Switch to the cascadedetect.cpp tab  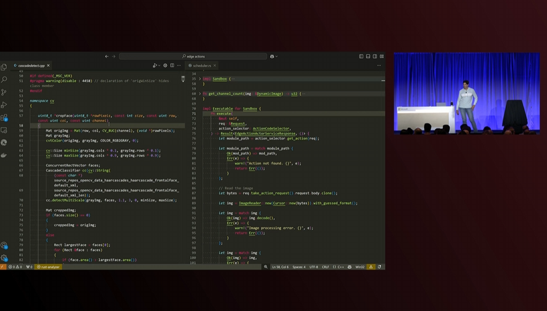point(31,65)
